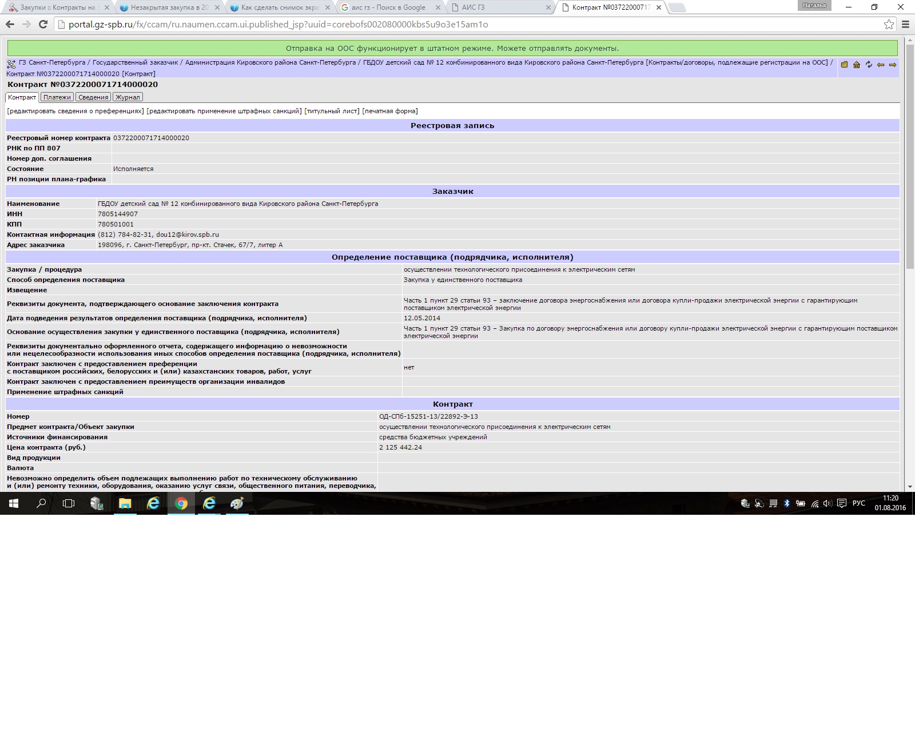Click the status value 'Исполняется'
915x747 pixels.
click(133, 169)
